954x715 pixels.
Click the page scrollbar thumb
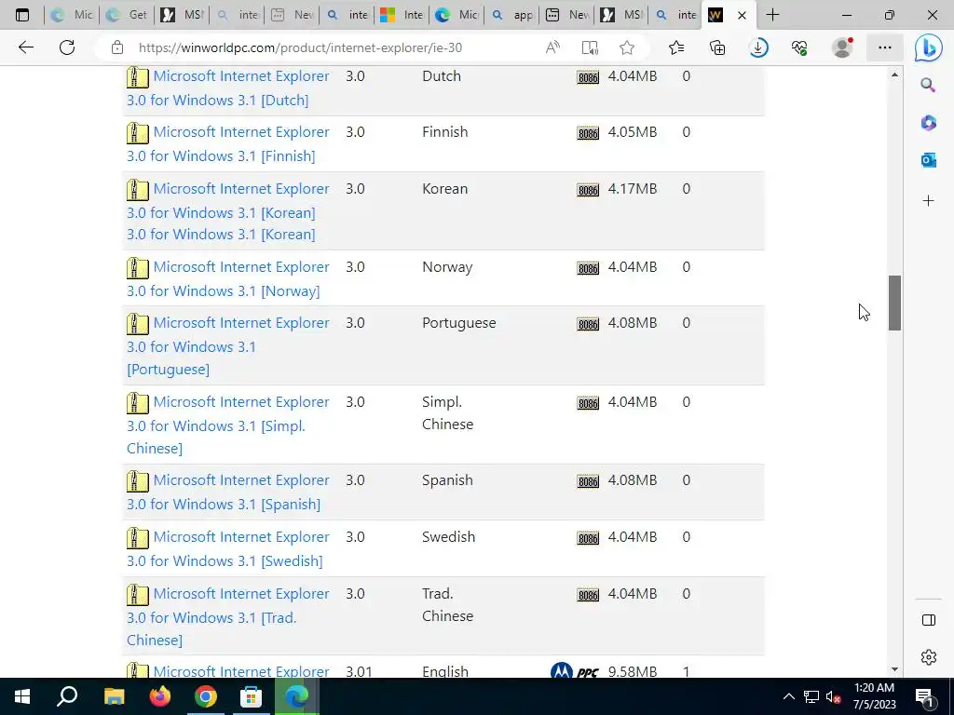pos(894,303)
